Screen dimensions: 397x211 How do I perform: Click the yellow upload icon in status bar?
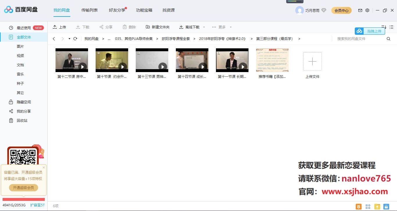point(377,207)
